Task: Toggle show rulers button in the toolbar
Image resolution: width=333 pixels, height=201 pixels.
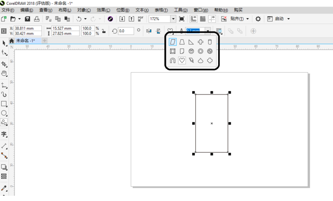Action: (x=194, y=19)
